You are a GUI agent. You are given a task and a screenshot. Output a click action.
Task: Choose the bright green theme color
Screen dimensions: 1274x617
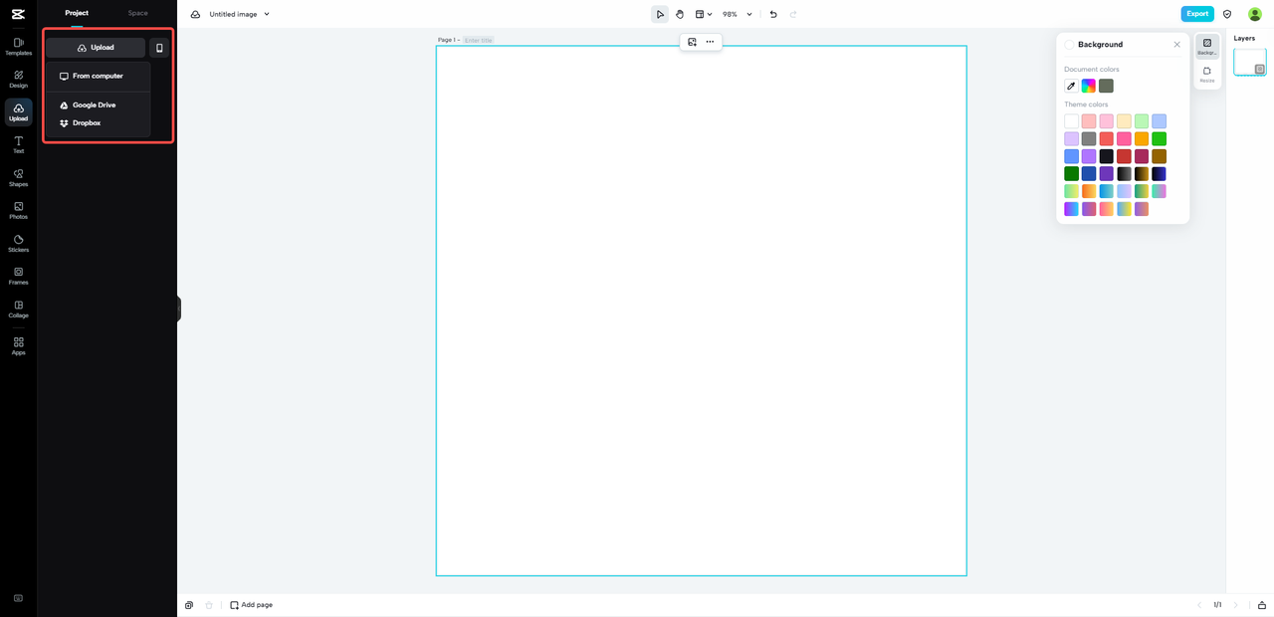click(1159, 139)
